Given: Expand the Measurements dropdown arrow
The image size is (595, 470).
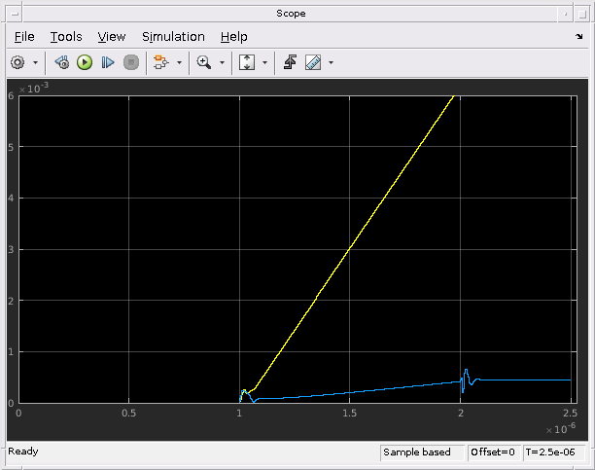Looking at the screenshot, I should (x=331, y=62).
